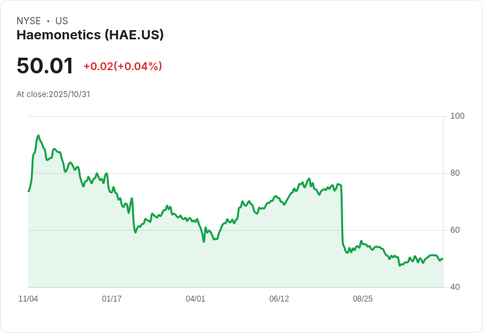483x333 pixels.
Task: Select the +0.02(+0.04%) price change text
Action: click(x=123, y=66)
